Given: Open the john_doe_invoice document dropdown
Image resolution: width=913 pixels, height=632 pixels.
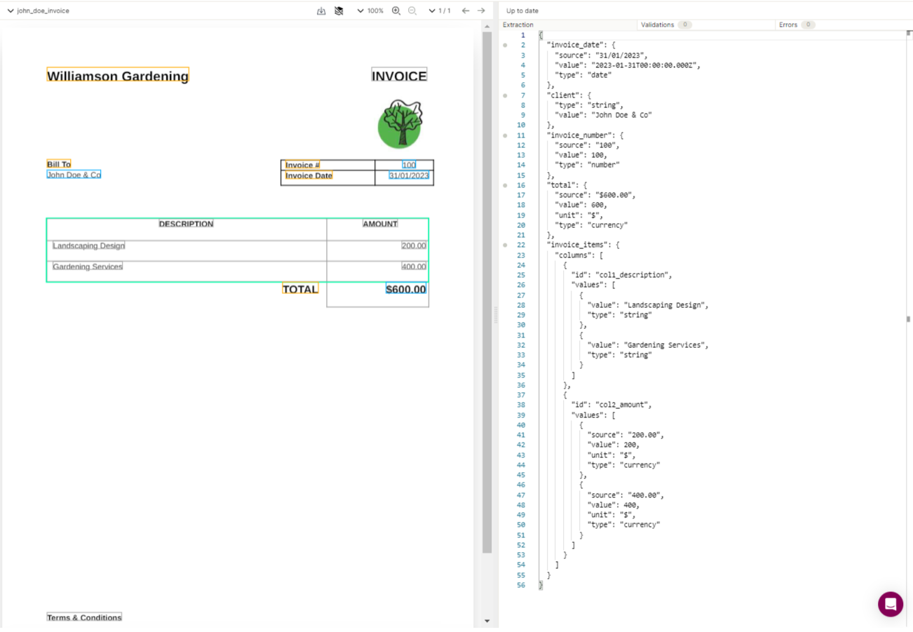Looking at the screenshot, I should point(39,11).
